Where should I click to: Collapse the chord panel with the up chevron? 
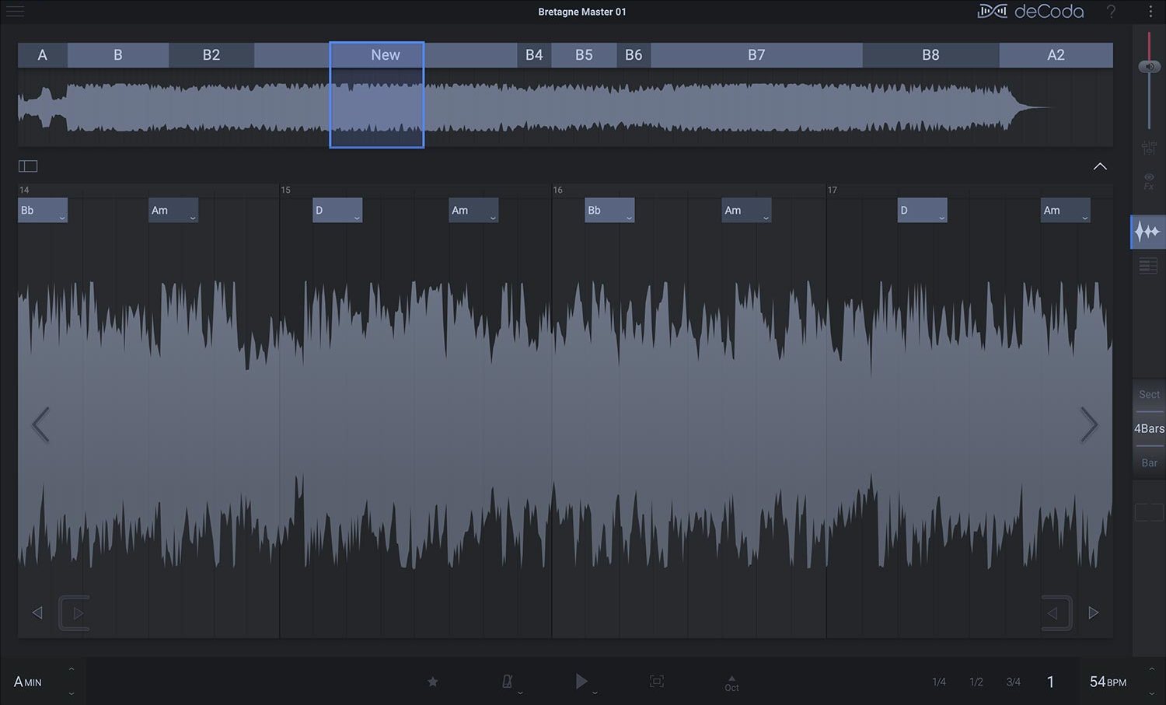(1101, 166)
